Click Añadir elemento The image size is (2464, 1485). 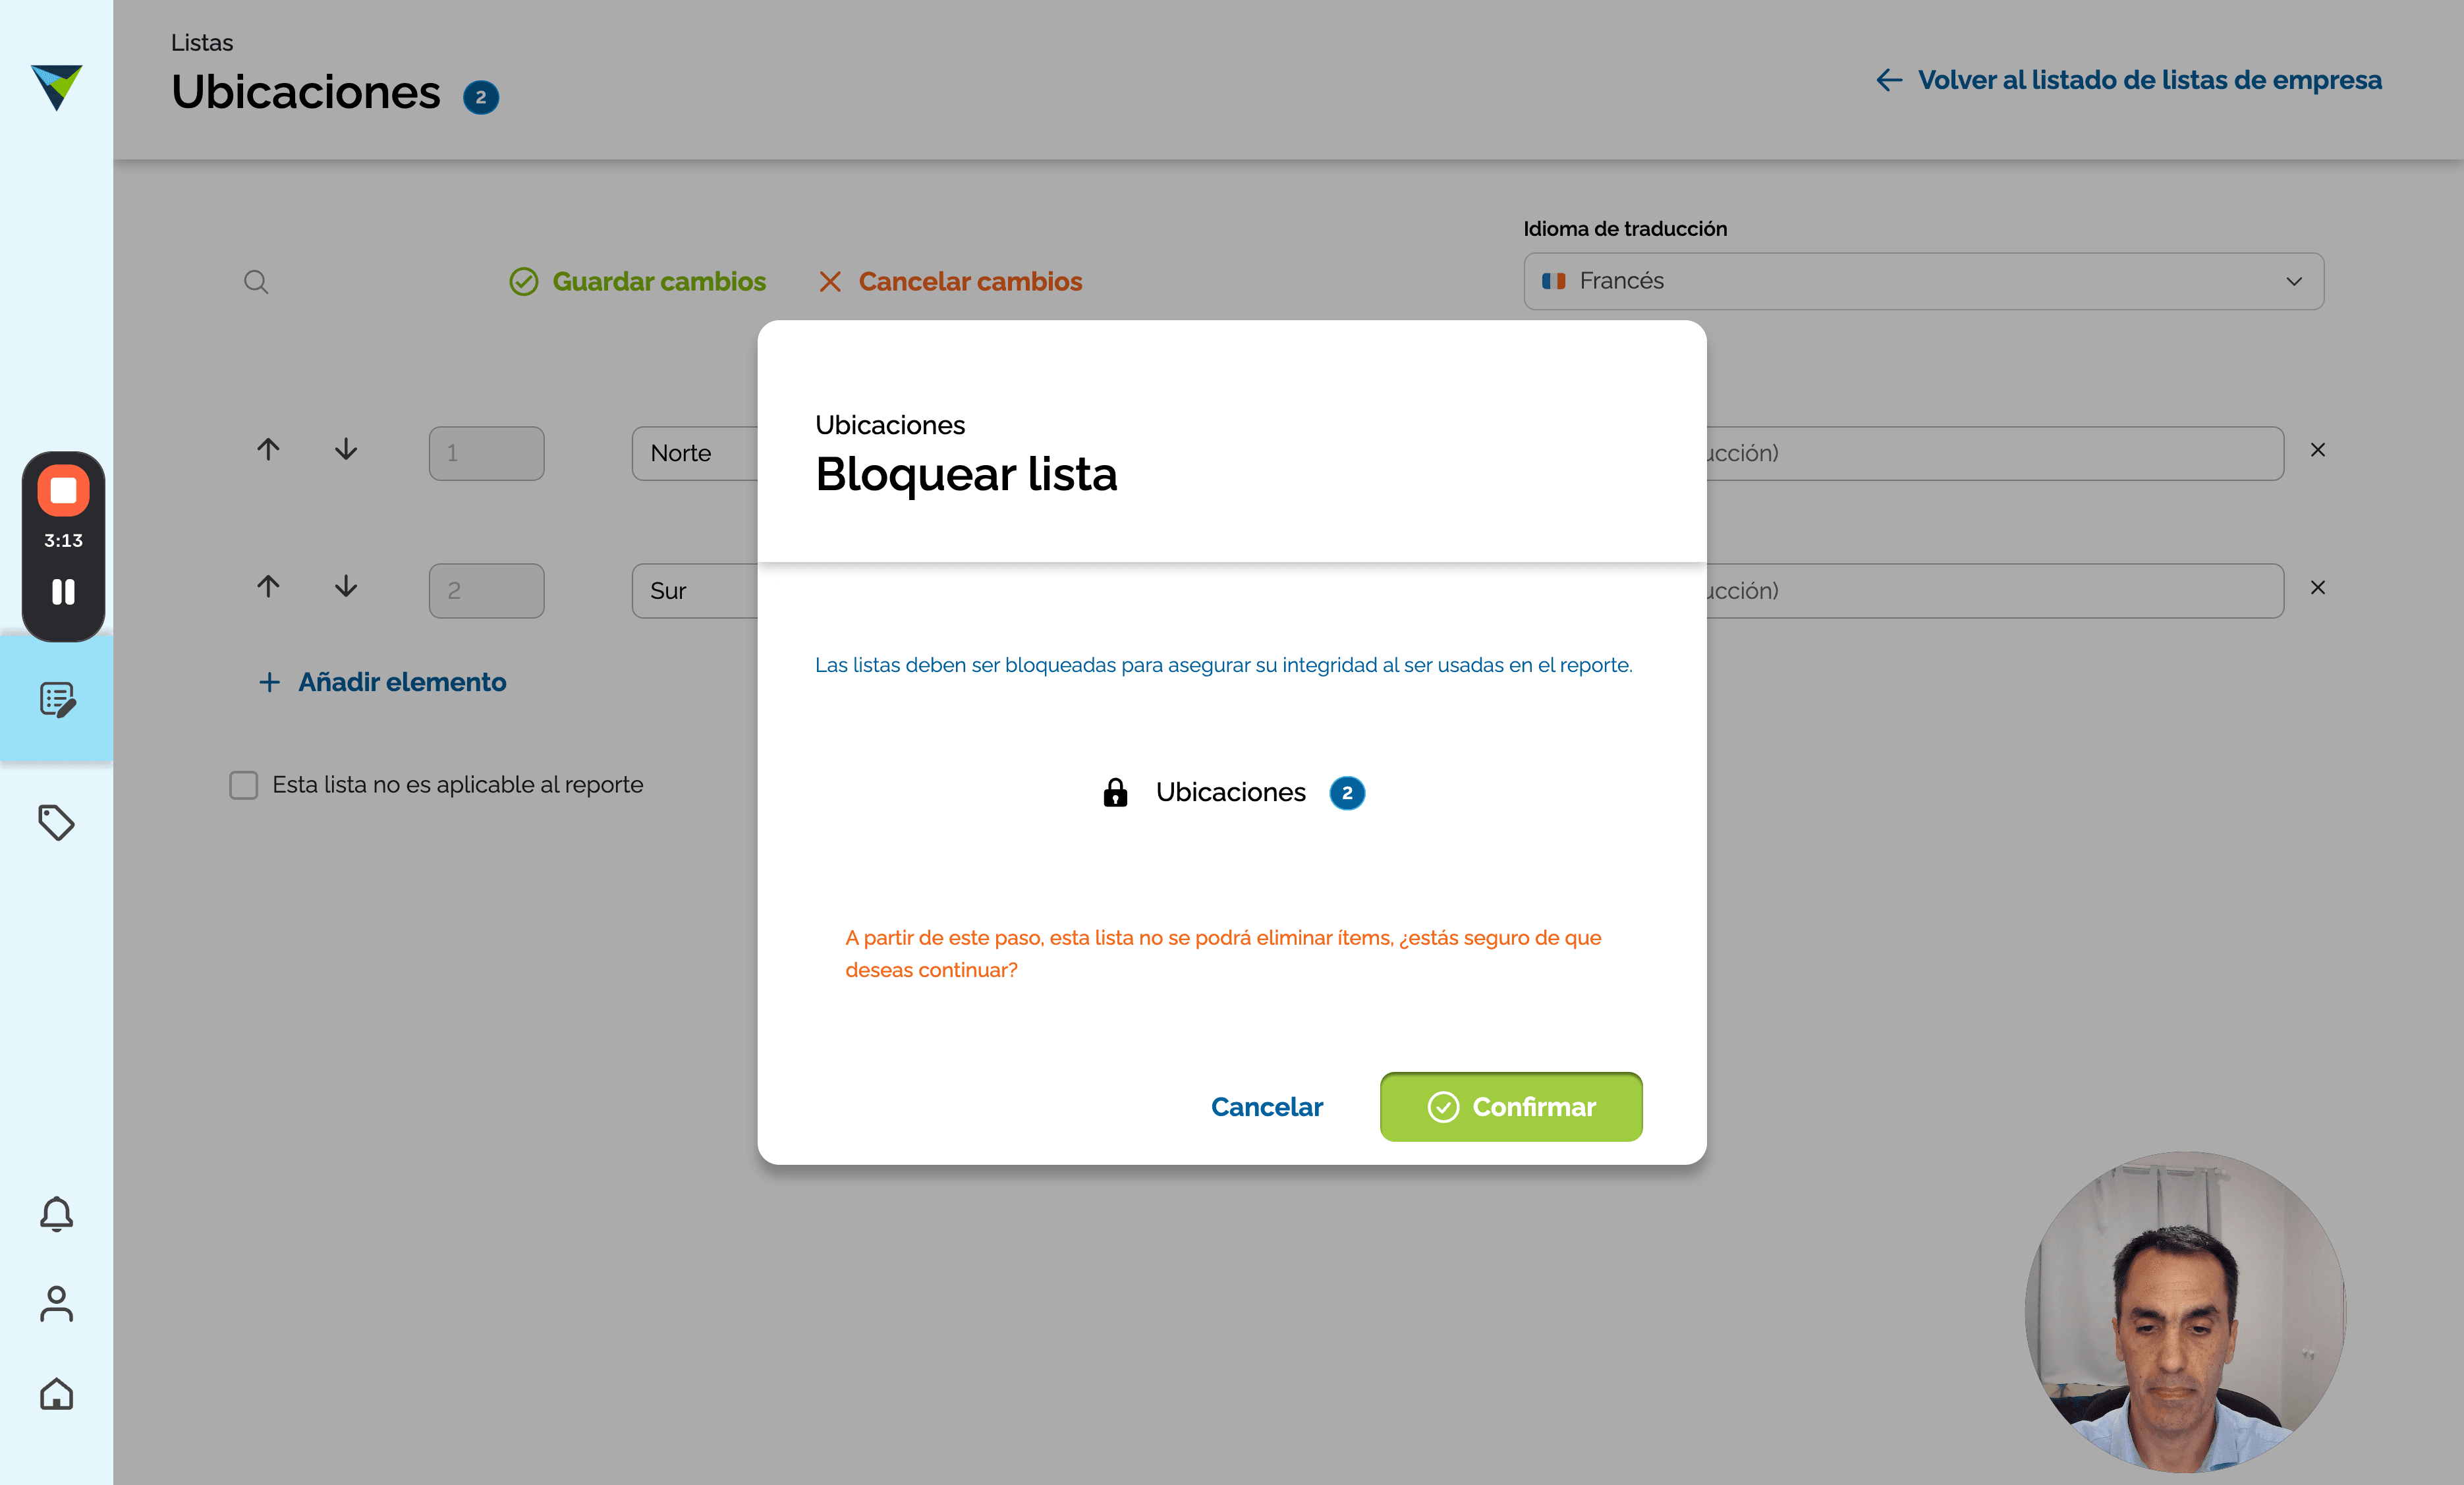pyautogui.click(x=383, y=682)
